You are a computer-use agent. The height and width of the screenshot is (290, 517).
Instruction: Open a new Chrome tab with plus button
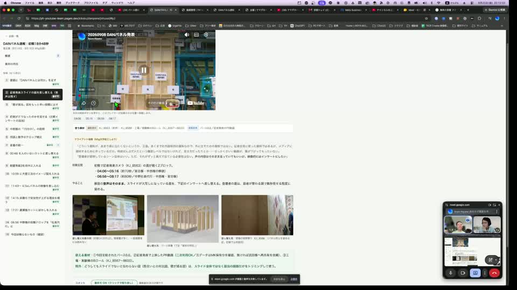click(x=468, y=10)
